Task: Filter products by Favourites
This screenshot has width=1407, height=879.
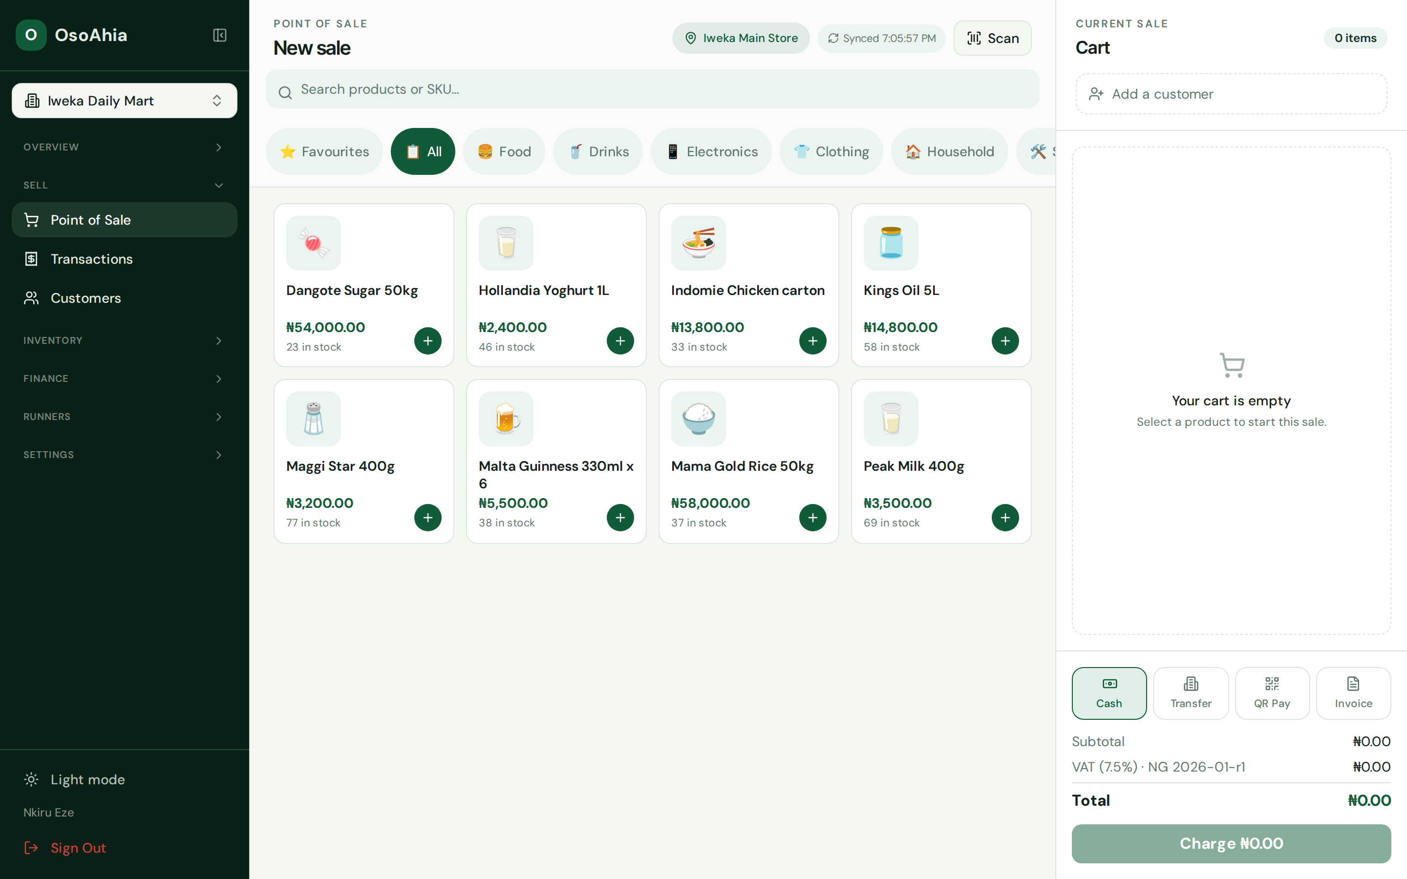Action: tap(324, 152)
